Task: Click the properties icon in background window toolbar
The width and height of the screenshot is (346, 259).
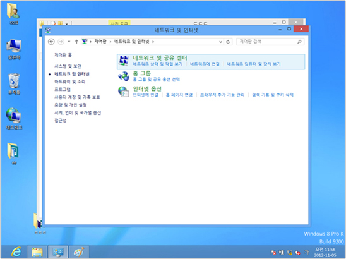Action: pos(53,23)
